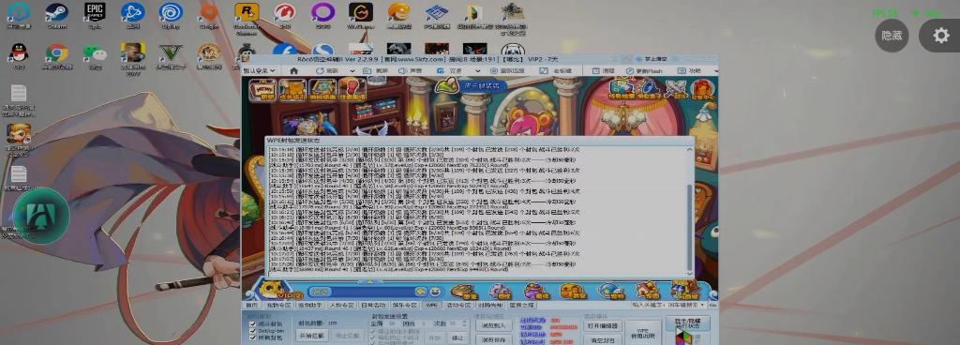The height and width of the screenshot is (345, 960).
Task: Click the packet save button below load
Action: 493,339
